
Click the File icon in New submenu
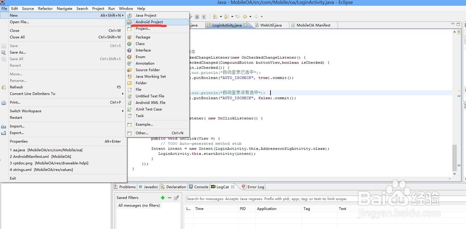coord(130,90)
